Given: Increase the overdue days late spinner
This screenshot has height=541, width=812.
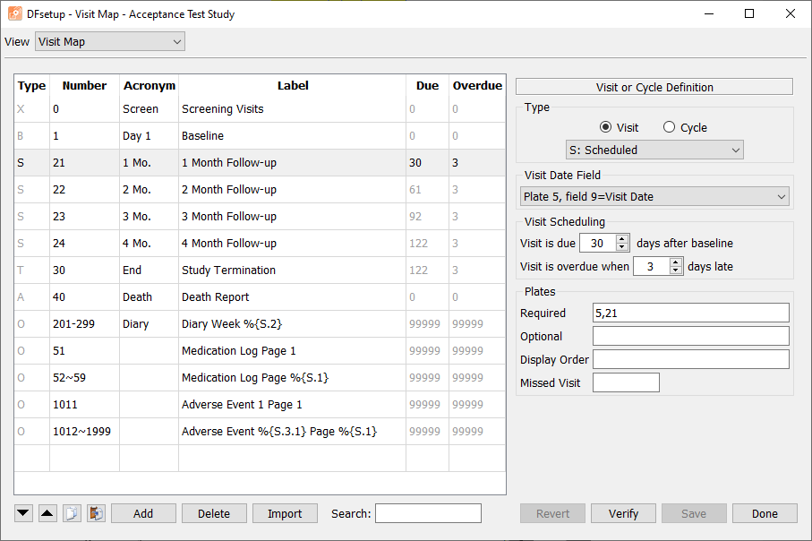Looking at the screenshot, I should point(675,262).
